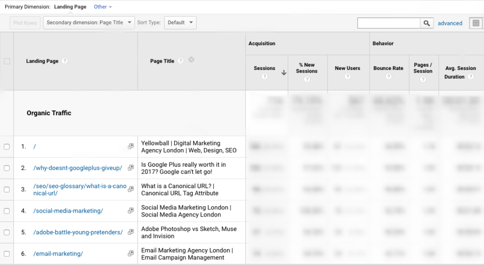Switch to the data table grid view icon
Screen dimensions: 484x265
click(476, 23)
